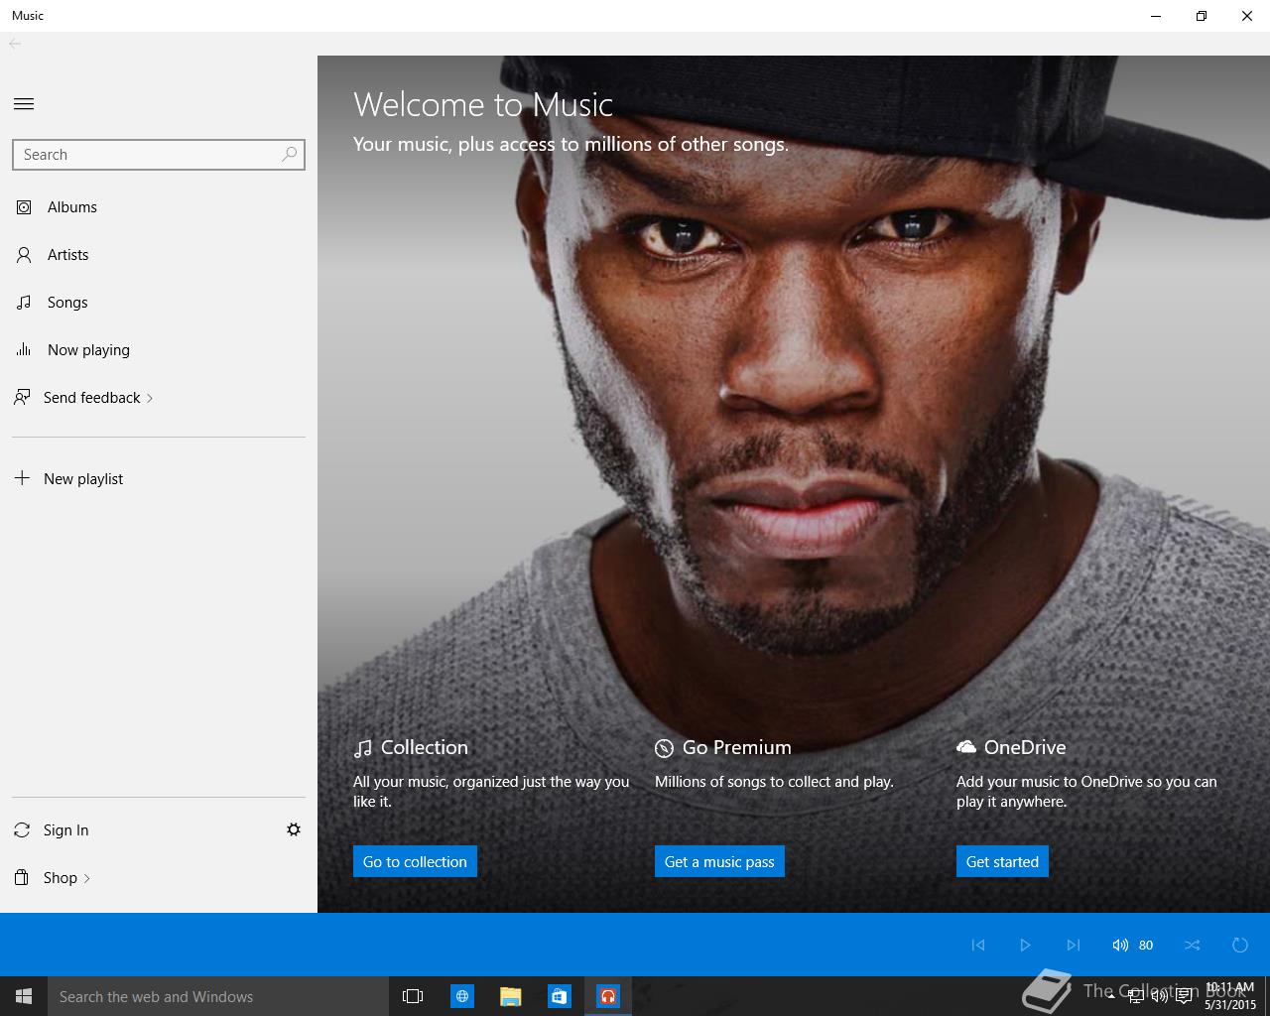Expand the Send feedback chevron
Viewport: 1270px width, 1016px height.
[x=150, y=398]
